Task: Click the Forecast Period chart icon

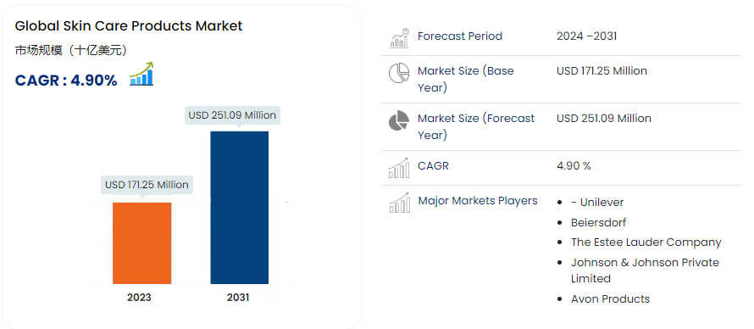Action: pyautogui.click(x=399, y=38)
